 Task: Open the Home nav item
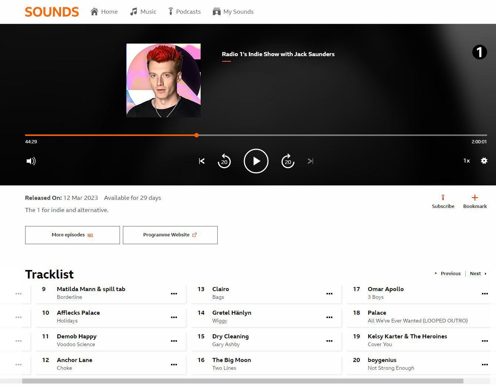pyautogui.click(x=104, y=12)
